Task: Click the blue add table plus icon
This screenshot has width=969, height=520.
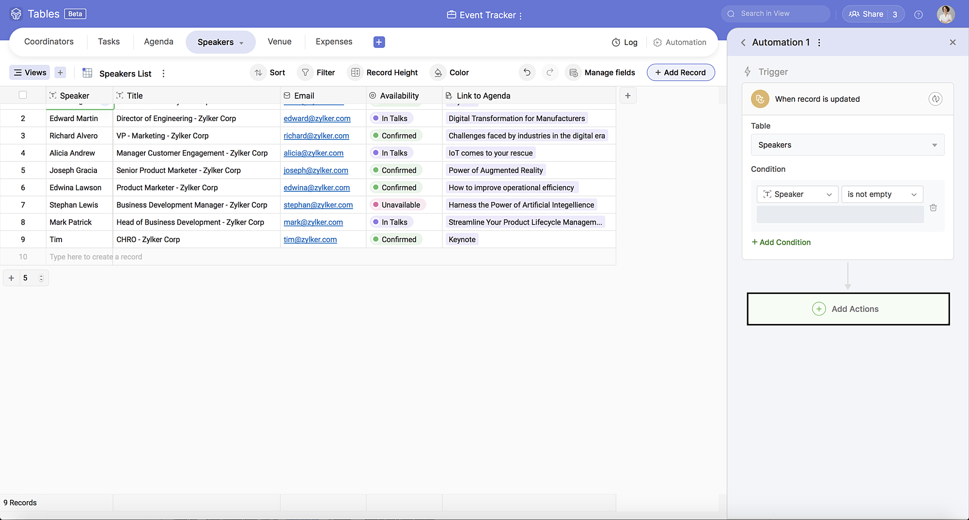Action: click(379, 42)
